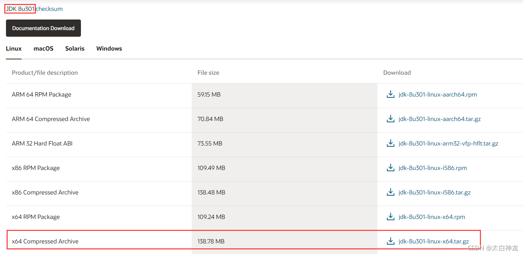The height and width of the screenshot is (254, 523).
Task: Download jdk-8u301-linux-x64.tar.gz link
Action: click(x=434, y=241)
